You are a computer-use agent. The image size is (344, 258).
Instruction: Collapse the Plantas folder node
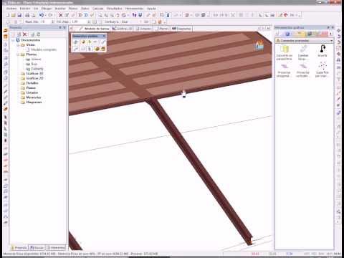(18, 54)
